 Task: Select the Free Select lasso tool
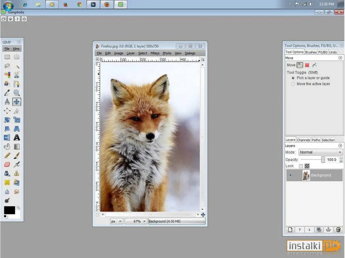(x=7, y=66)
